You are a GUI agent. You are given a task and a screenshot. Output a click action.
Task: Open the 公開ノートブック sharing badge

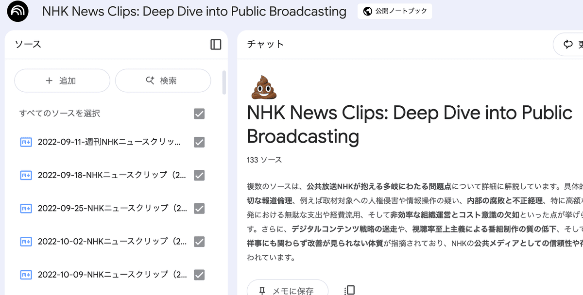click(394, 11)
